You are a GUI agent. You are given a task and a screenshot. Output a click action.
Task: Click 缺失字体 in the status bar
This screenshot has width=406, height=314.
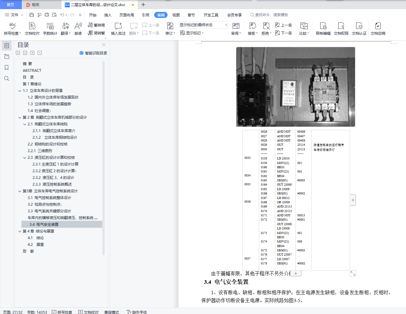coord(137,312)
